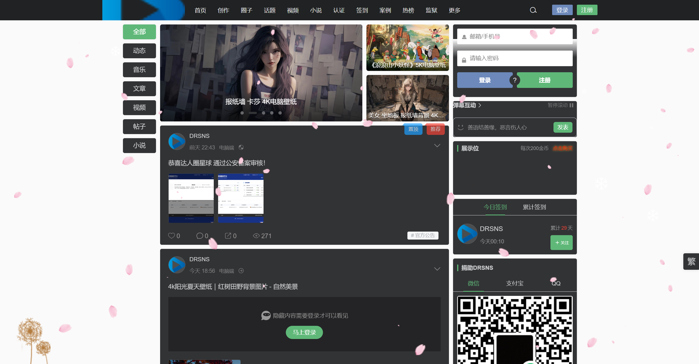Click the share icon on first post

[x=228, y=236]
